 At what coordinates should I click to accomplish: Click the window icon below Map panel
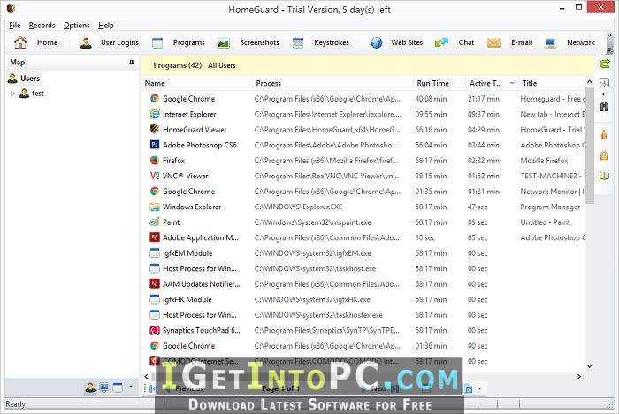click(x=118, y=388)
